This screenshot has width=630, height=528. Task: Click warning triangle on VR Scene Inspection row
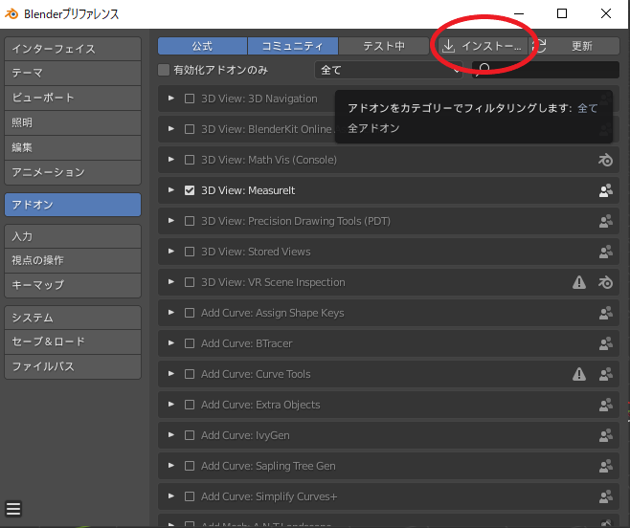coord(579,282)
